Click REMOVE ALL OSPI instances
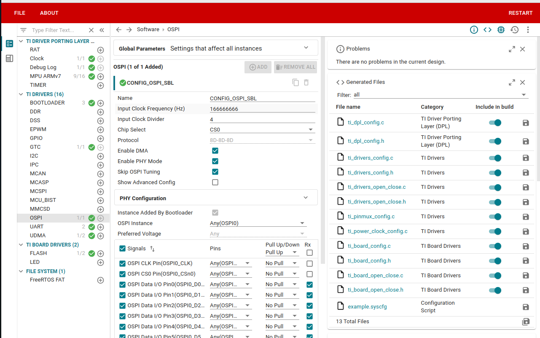 [295, 67]
